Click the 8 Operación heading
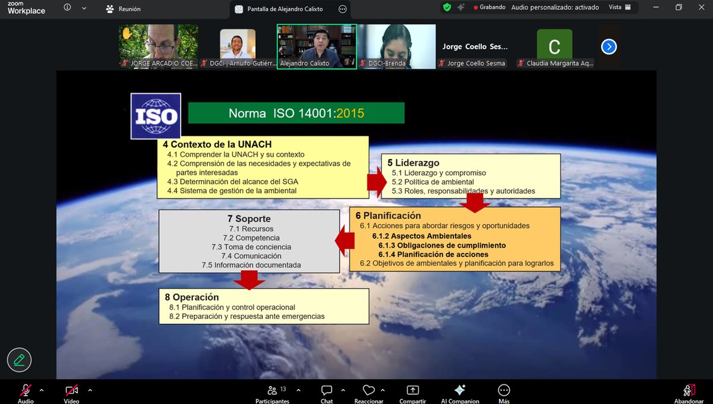This screenshot has height=404, width=713. tap(192, 297)
